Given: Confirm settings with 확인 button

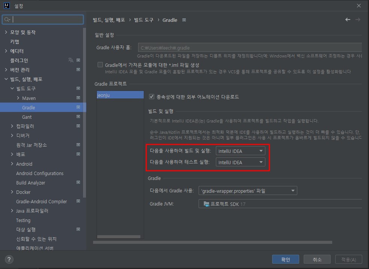Looking at the screenshot, I should tap(285, 259).
